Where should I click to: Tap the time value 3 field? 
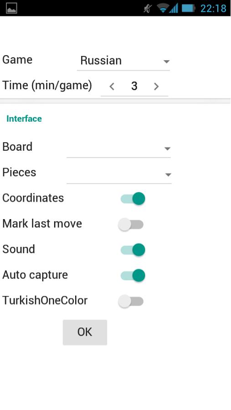(x=134, y=86)
